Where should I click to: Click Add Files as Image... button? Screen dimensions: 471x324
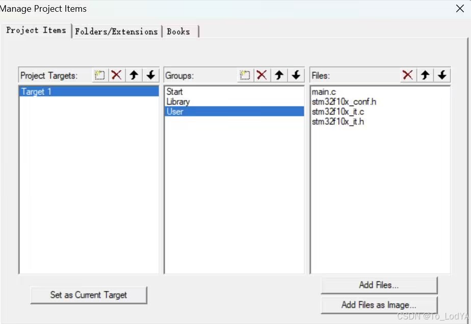click(379, 305)
